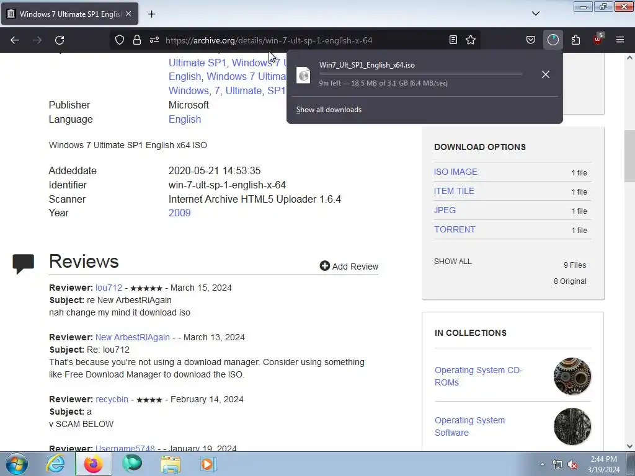The width and height of the screenshot is (635, 476).
Task: Click the 8 Original count text
Action: [571, 281]
